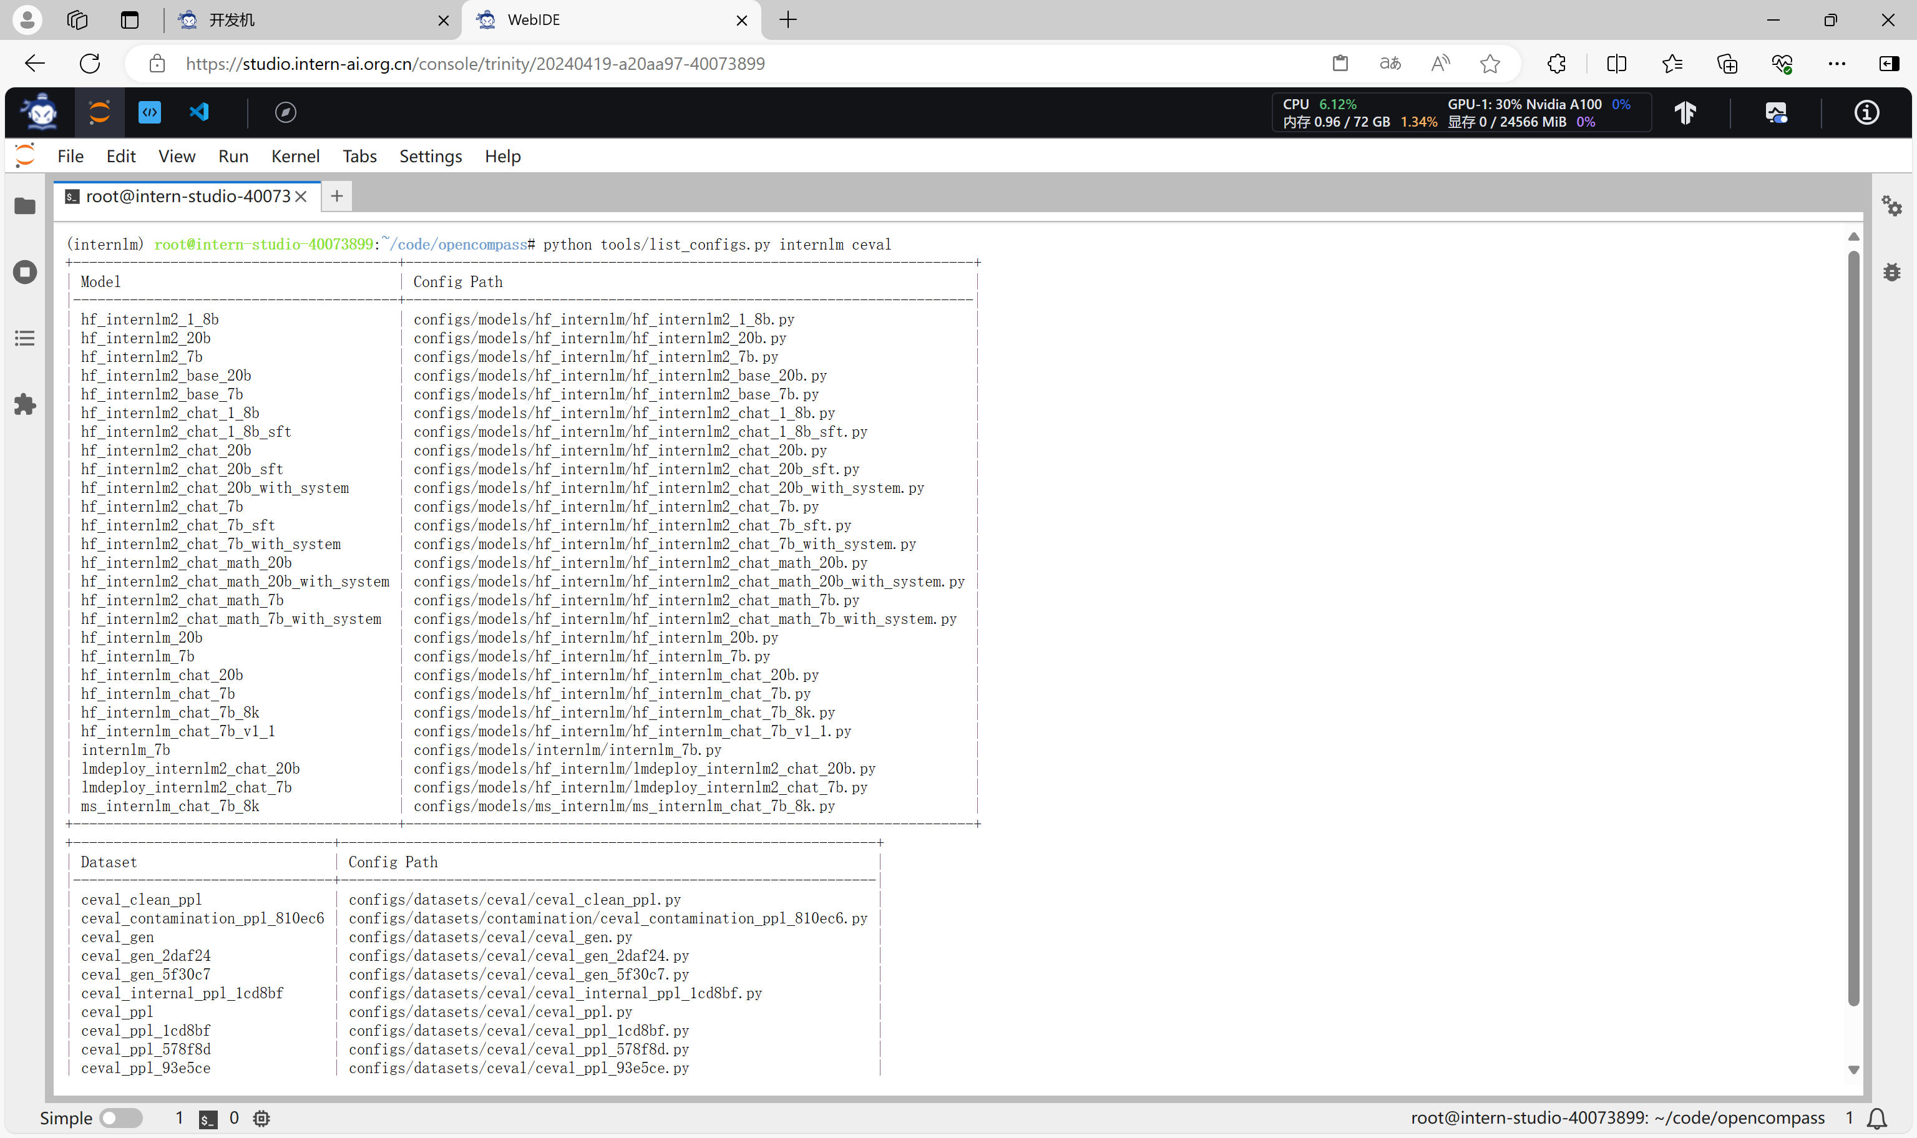Open browser extensions puzzle icon
Image resolution: width=1917 pixels, height=1138 pixels.
[1556, 63]
